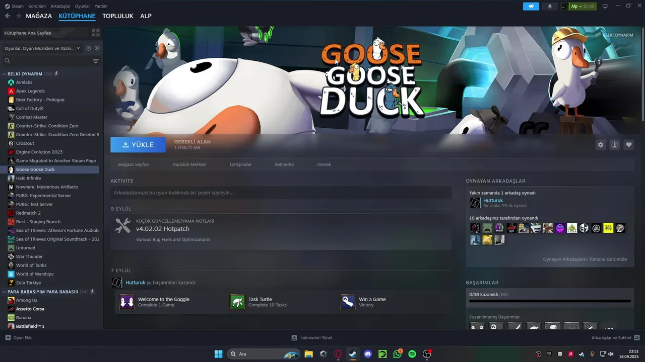Open the game settings gear icon
Image resolution: width=645 pixels, height=362 pixels.
(x=600, y=145)
